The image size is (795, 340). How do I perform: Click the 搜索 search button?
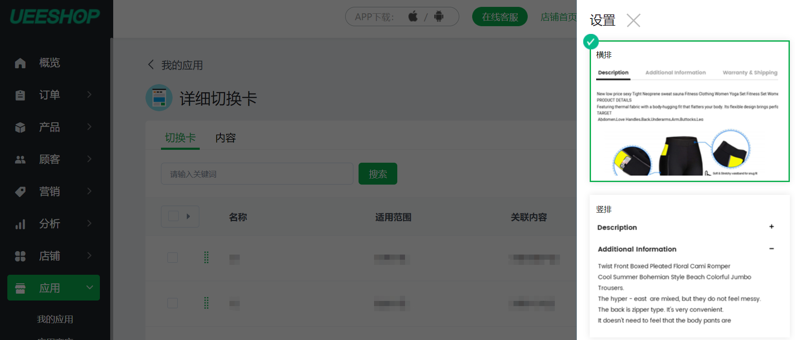click(x=377, y=174)
